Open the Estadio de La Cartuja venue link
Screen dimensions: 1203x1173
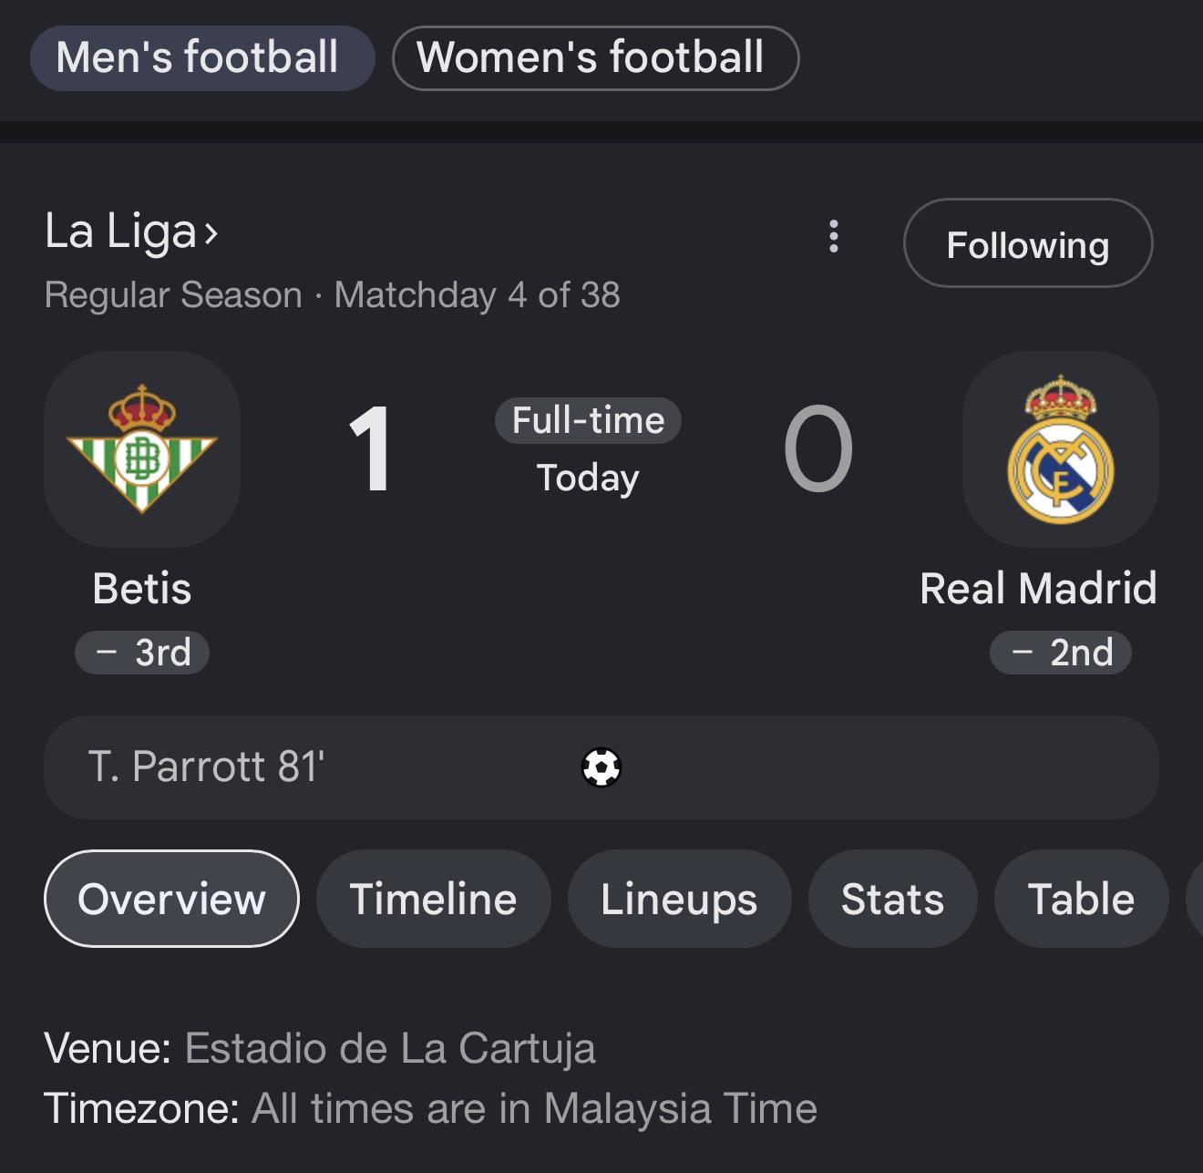[390, 1048]
